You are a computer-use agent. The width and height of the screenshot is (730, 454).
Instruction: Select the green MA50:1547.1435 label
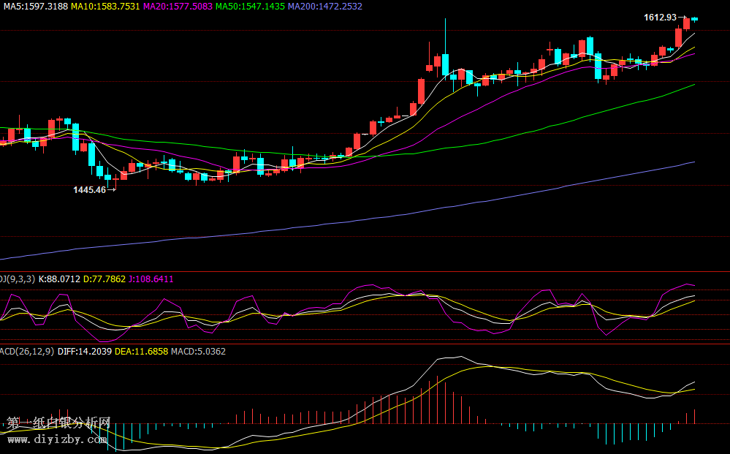250,6
